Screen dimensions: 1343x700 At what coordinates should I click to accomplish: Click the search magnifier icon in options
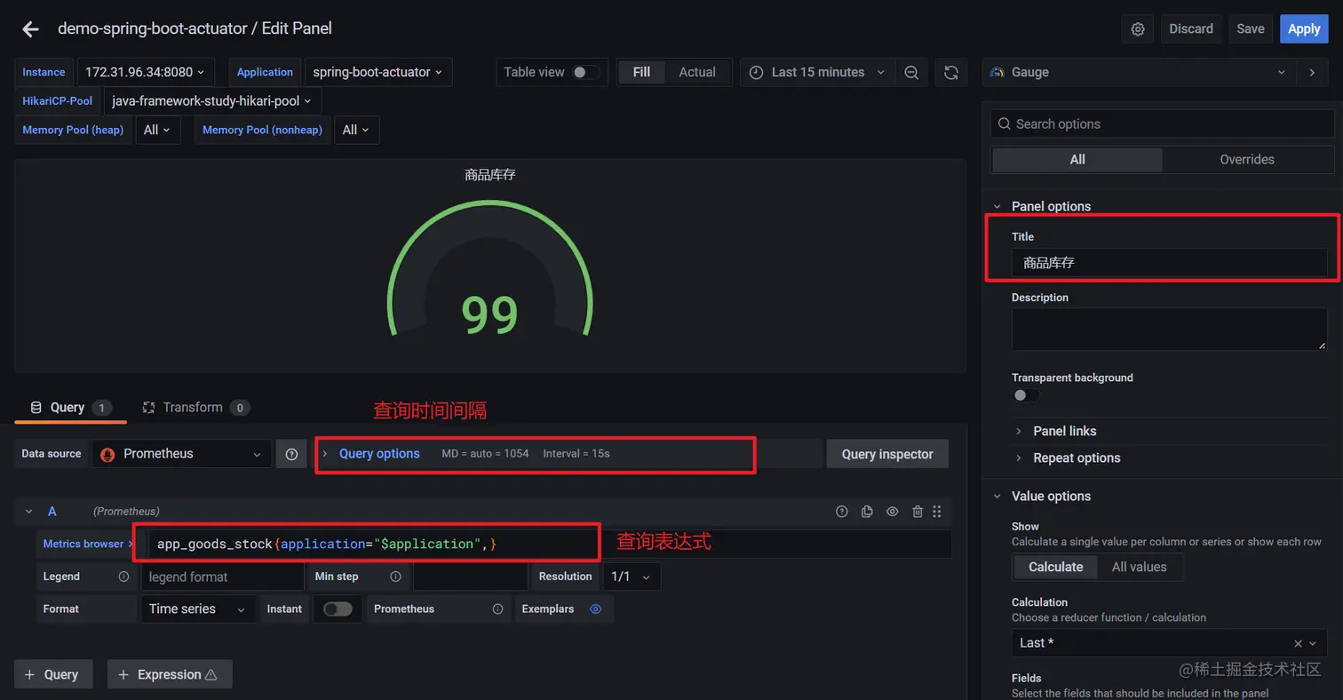click(1004, 124)
